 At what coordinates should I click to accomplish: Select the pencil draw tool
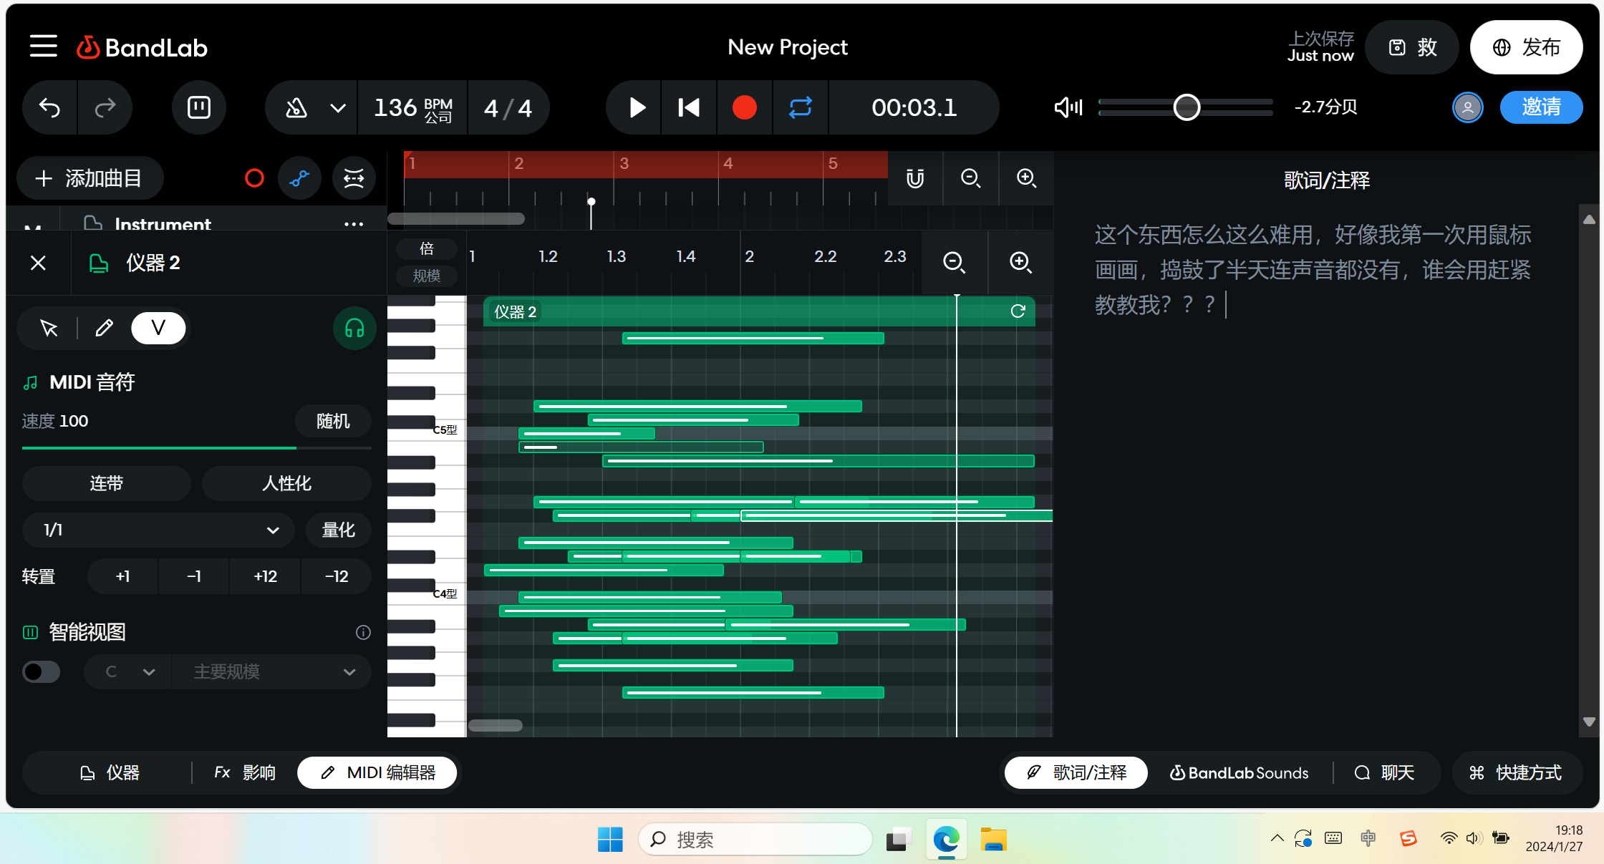point(104,329)
